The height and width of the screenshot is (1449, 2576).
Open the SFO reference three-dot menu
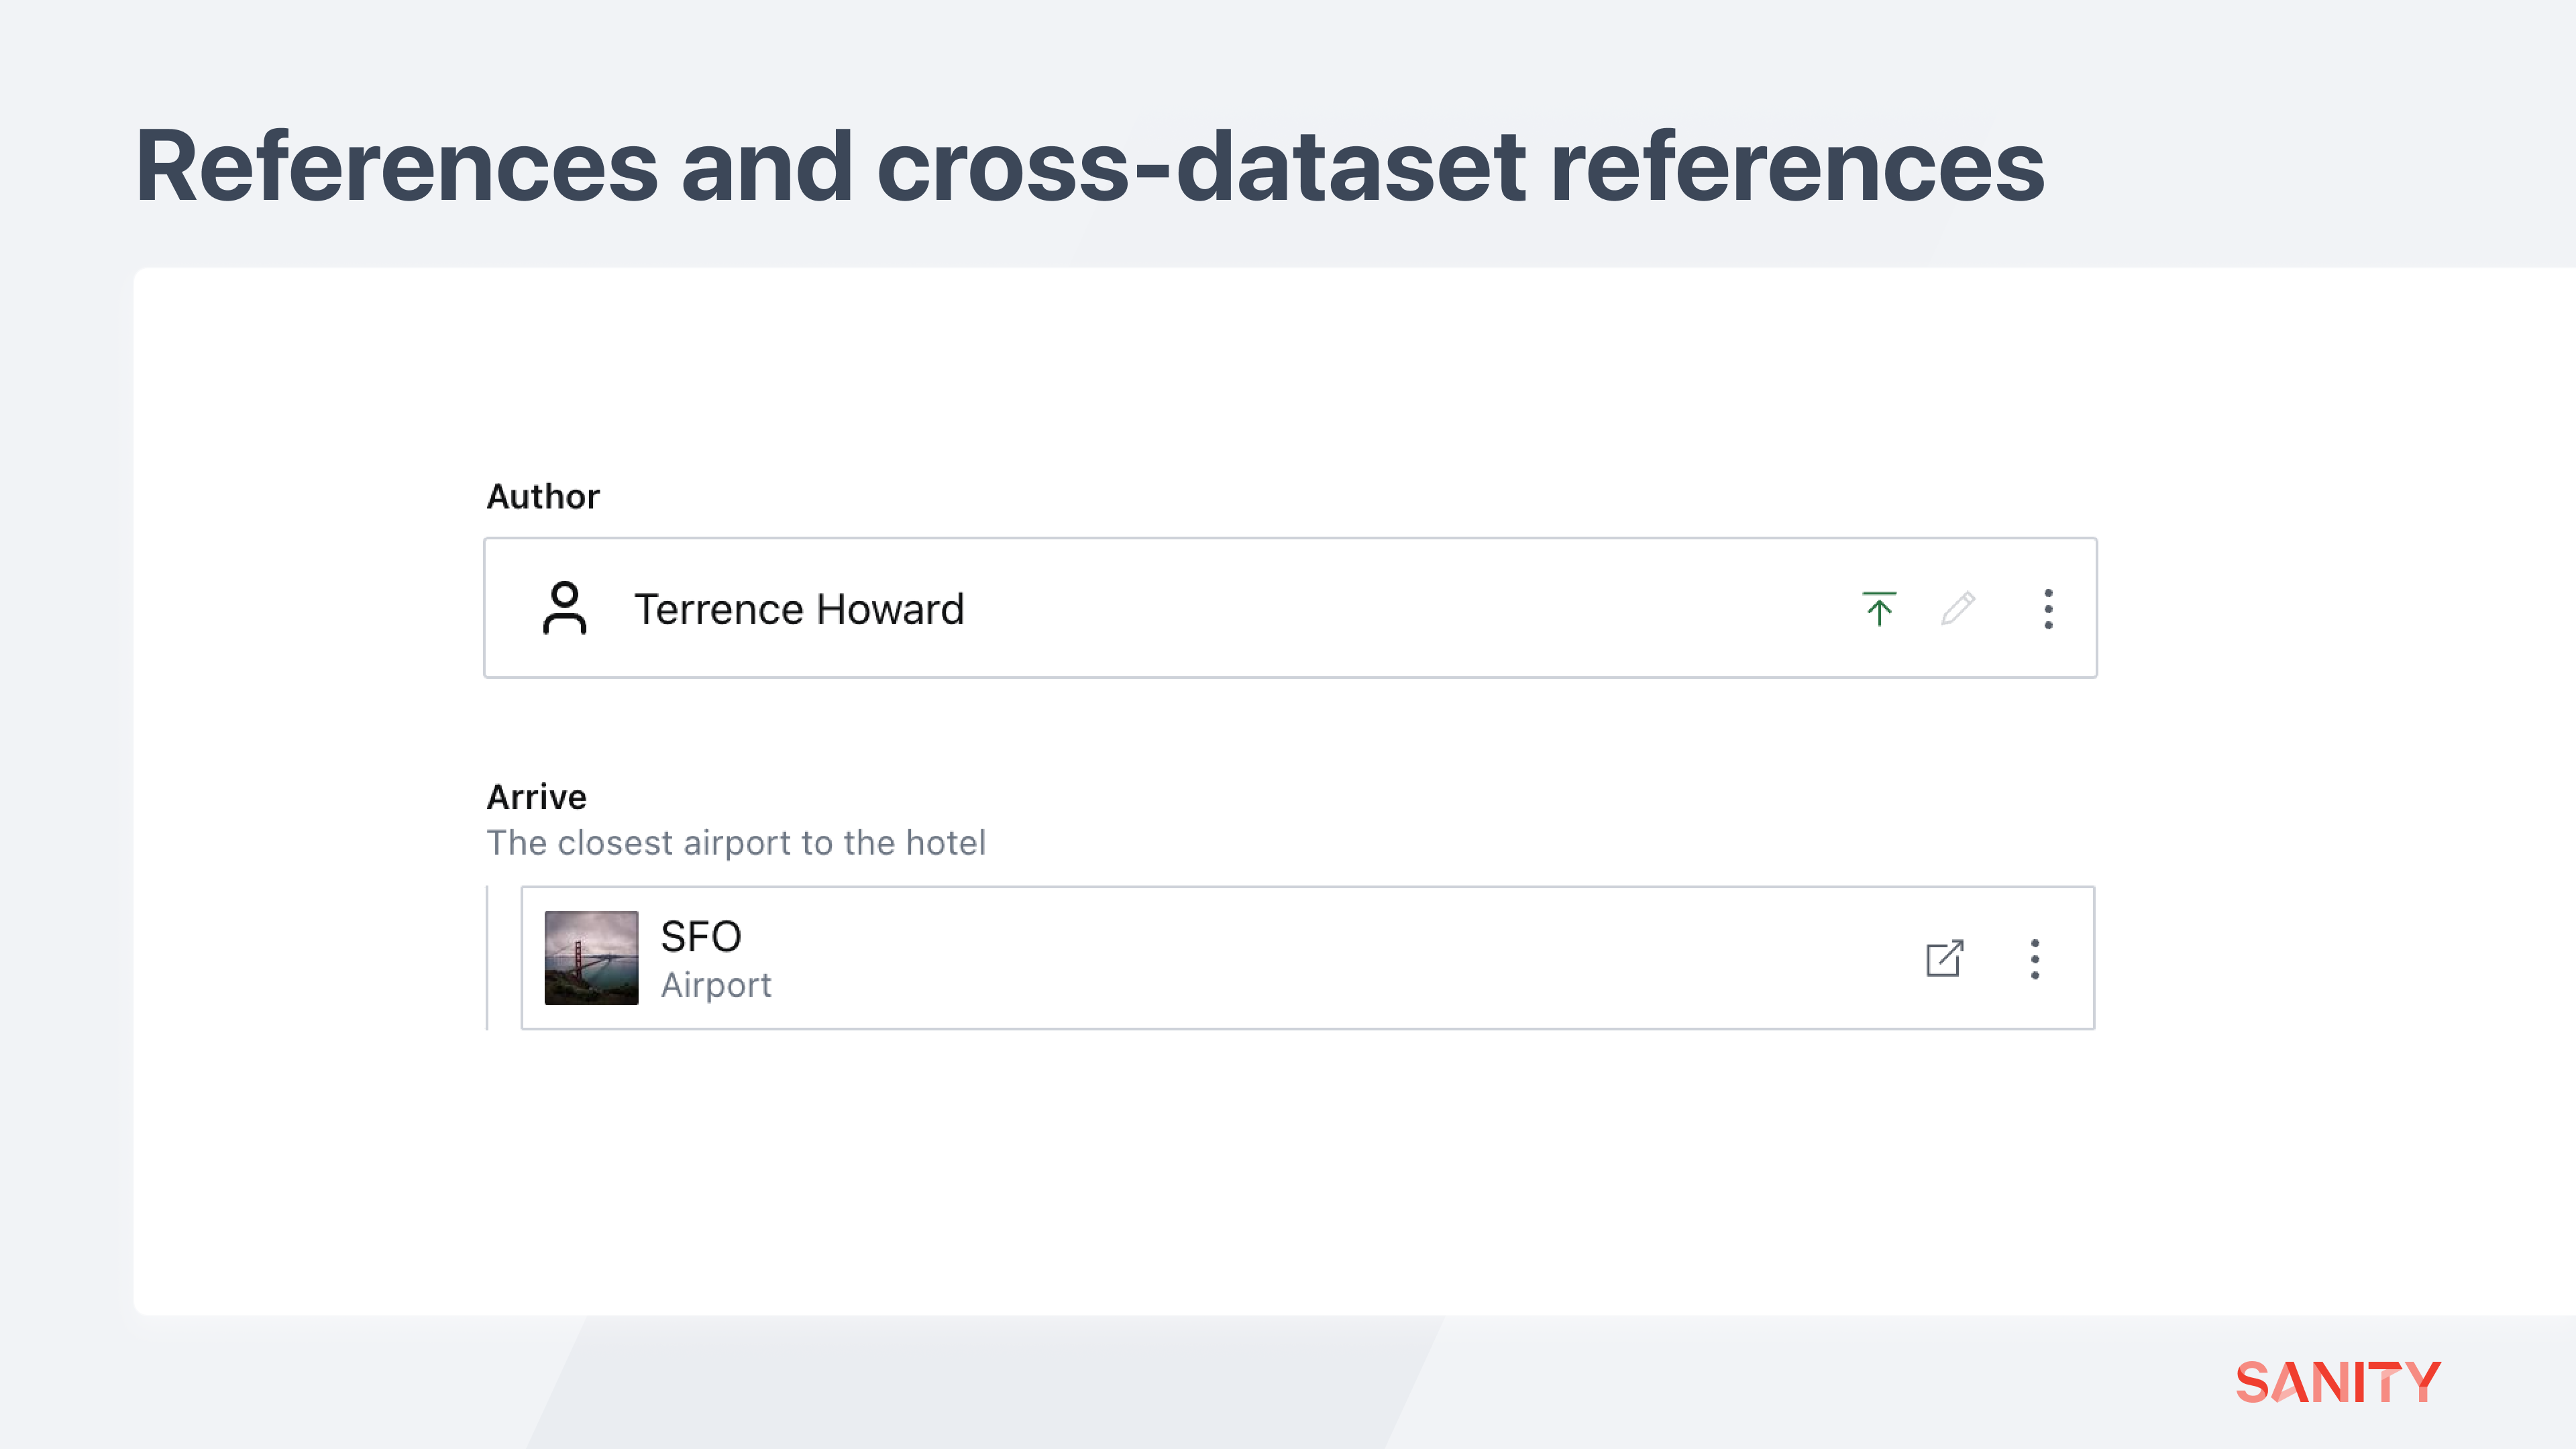2034,958
